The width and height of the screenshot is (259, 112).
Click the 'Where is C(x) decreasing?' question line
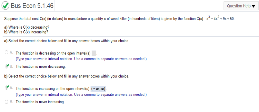point(27,27)
